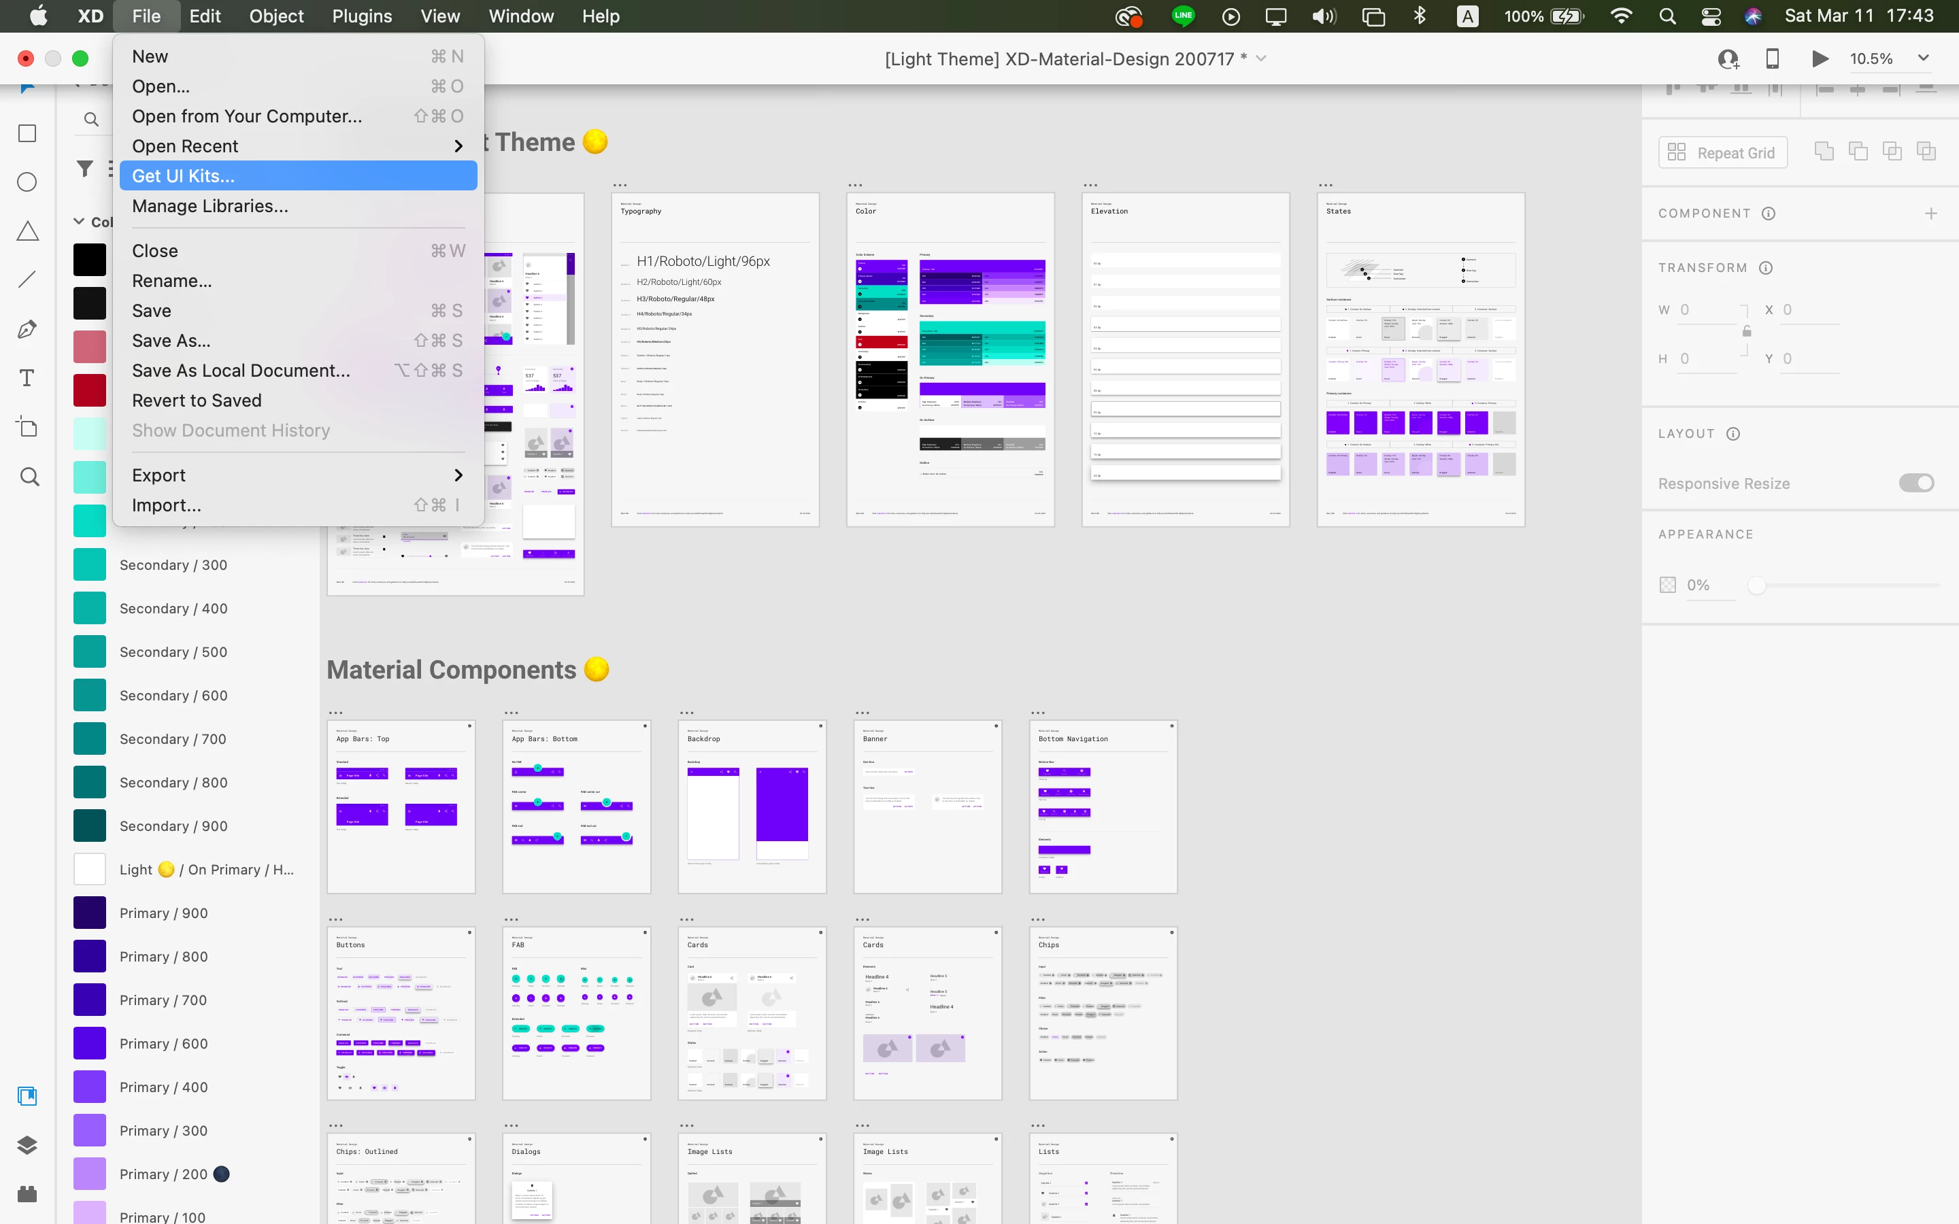Select the Polygon tool
The height and width of the screenshot is (1224, 1959).
pos(27,231)
